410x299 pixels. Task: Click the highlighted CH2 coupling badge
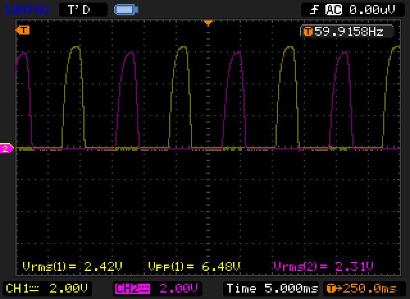click(x=133, y=289)
